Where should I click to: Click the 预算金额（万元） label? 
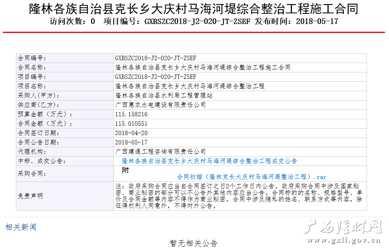pyautogui.click(x=45, y=114)
